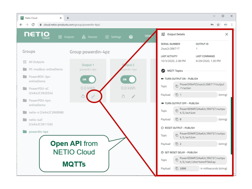Click the Output Details panel scrollbar
252x189 pixels.
tap(232, 126)
